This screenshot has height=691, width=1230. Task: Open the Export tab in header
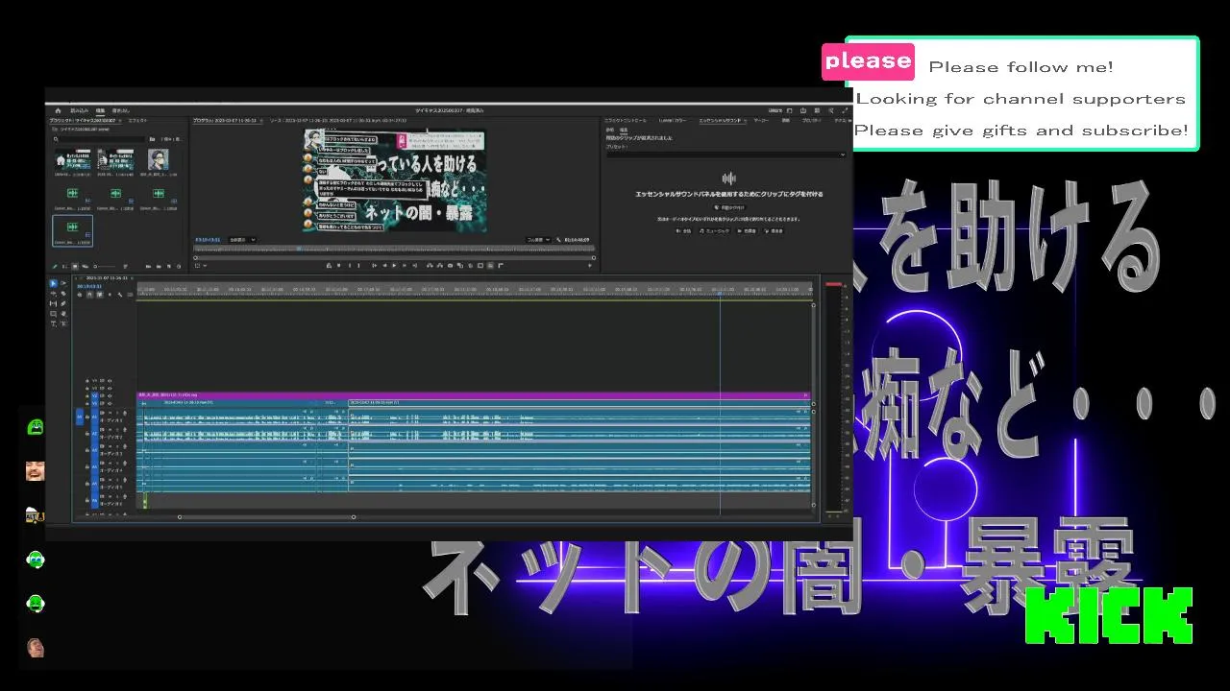[121, 110]
